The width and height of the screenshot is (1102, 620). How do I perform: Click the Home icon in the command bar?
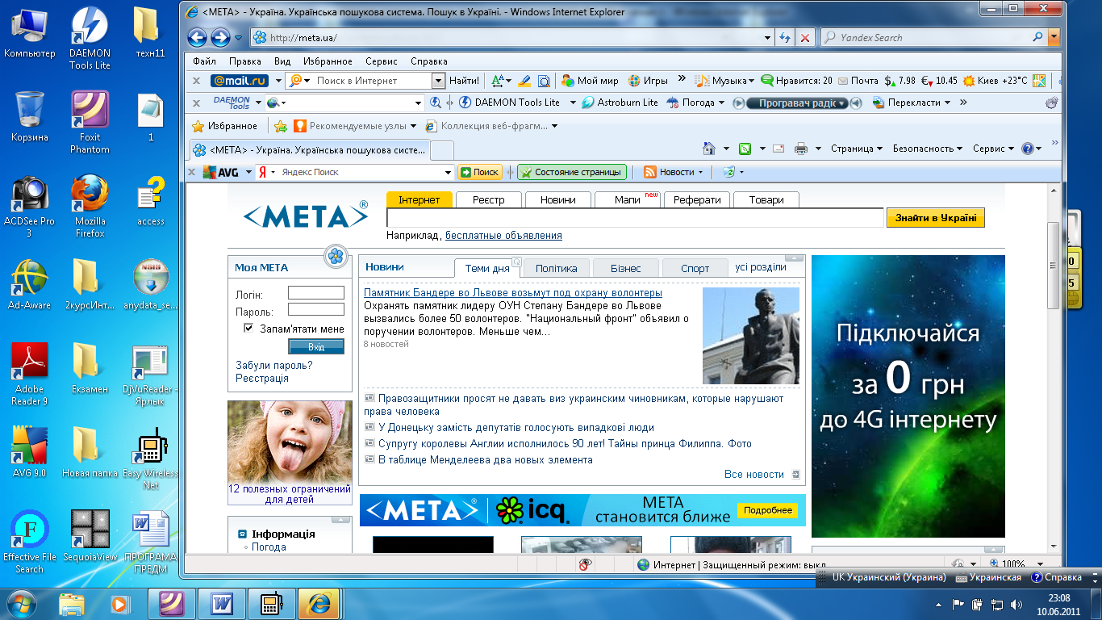pyautogui.click(x=709, y=149)
